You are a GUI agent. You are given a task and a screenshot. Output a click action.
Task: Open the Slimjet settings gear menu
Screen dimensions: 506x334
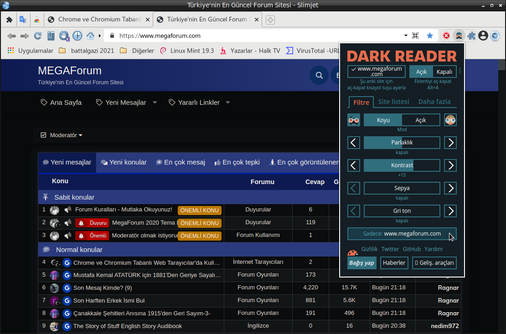coord(495,36)
